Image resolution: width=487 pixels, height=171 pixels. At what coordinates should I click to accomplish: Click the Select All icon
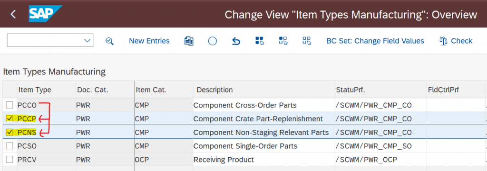(x=260, y=41)
